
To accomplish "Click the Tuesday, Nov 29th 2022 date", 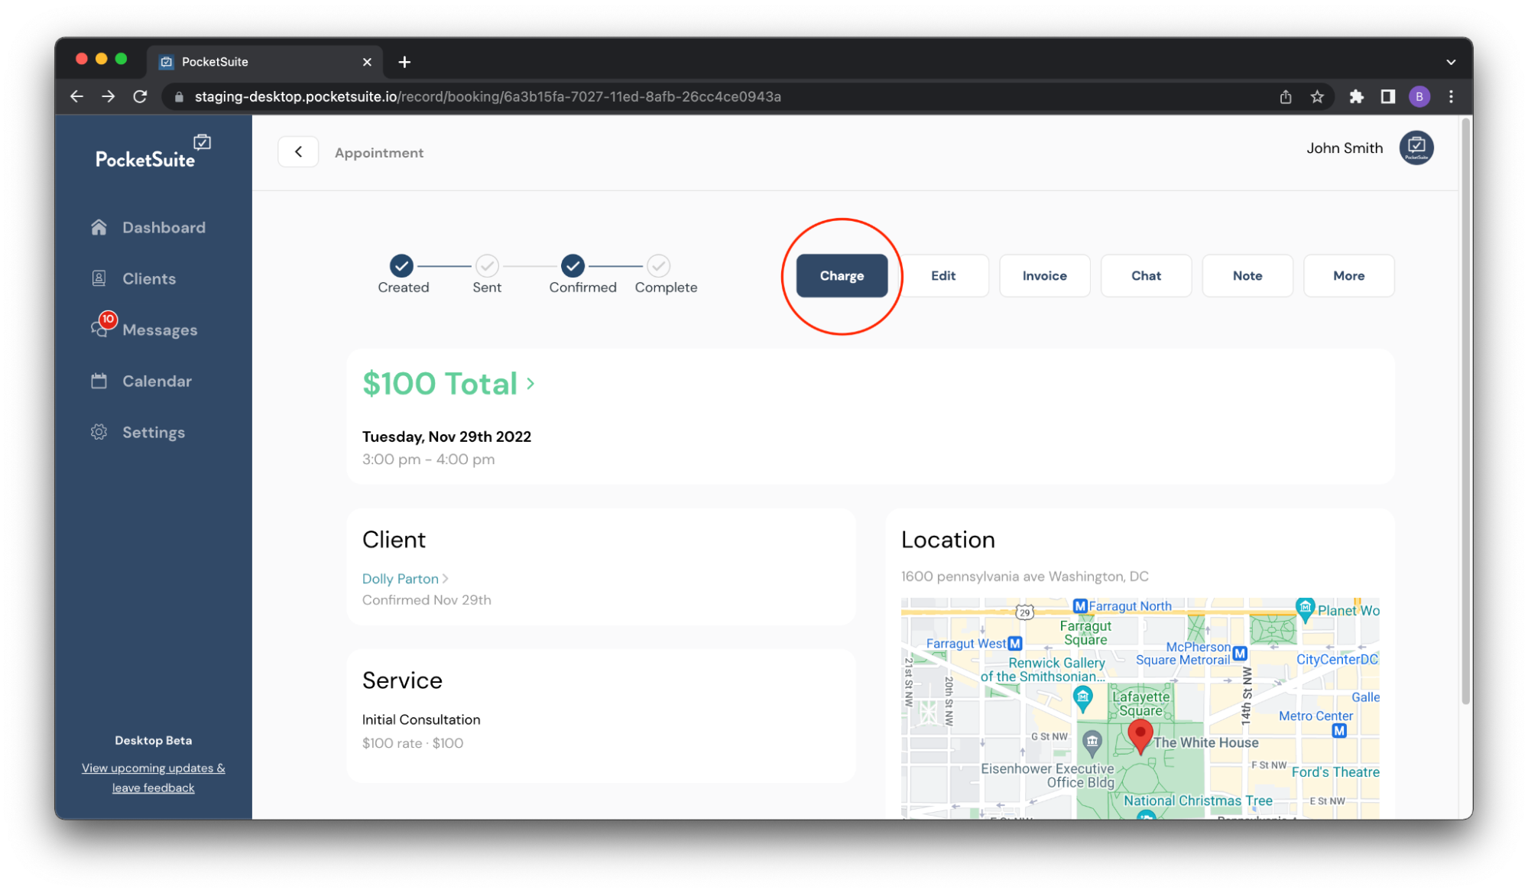I will coord(446,437).
